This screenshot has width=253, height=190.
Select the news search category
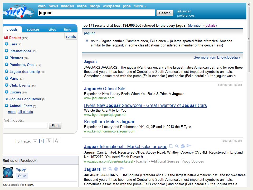click(53, 6)
